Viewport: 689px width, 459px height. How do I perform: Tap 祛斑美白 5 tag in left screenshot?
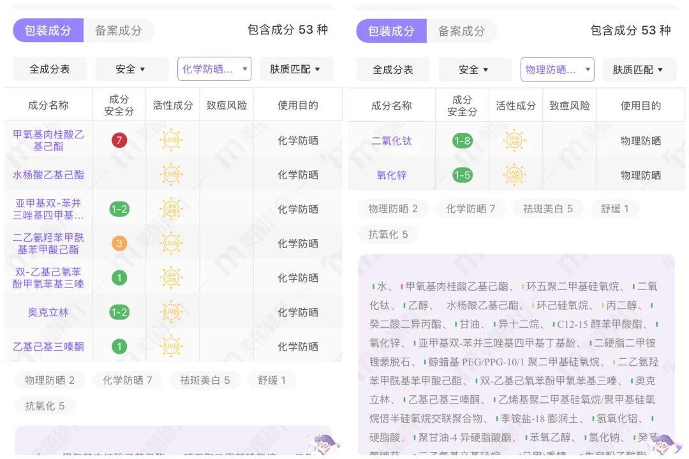click(x=205, y=381)
